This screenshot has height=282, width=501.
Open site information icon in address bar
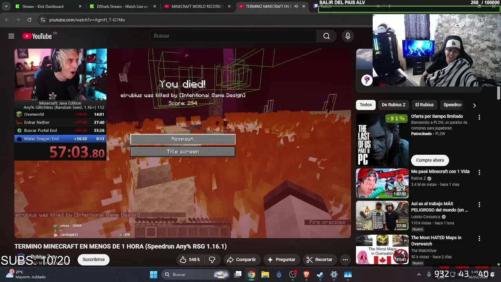43,20
